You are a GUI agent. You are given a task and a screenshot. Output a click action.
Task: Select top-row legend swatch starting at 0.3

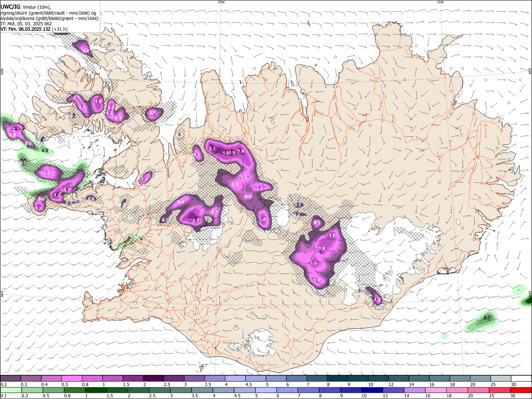[31, 379]
